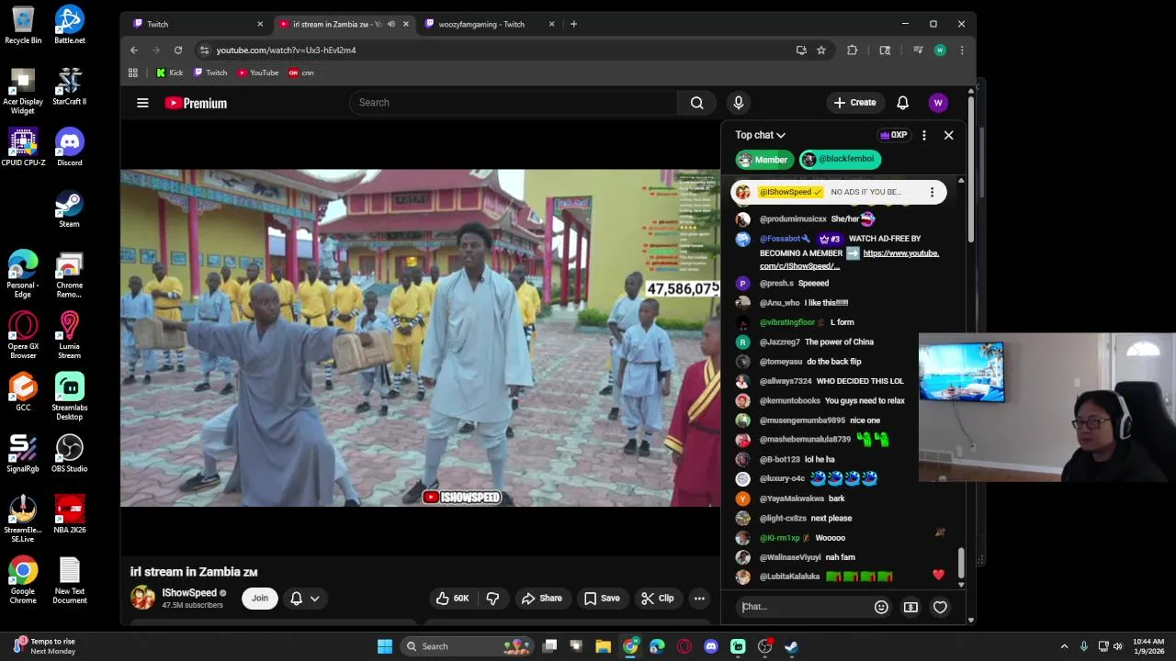Click the ISHowSpeed channel avatar
The height and width of the screenshot is (661, 1176).
click(x=143, y=598)
